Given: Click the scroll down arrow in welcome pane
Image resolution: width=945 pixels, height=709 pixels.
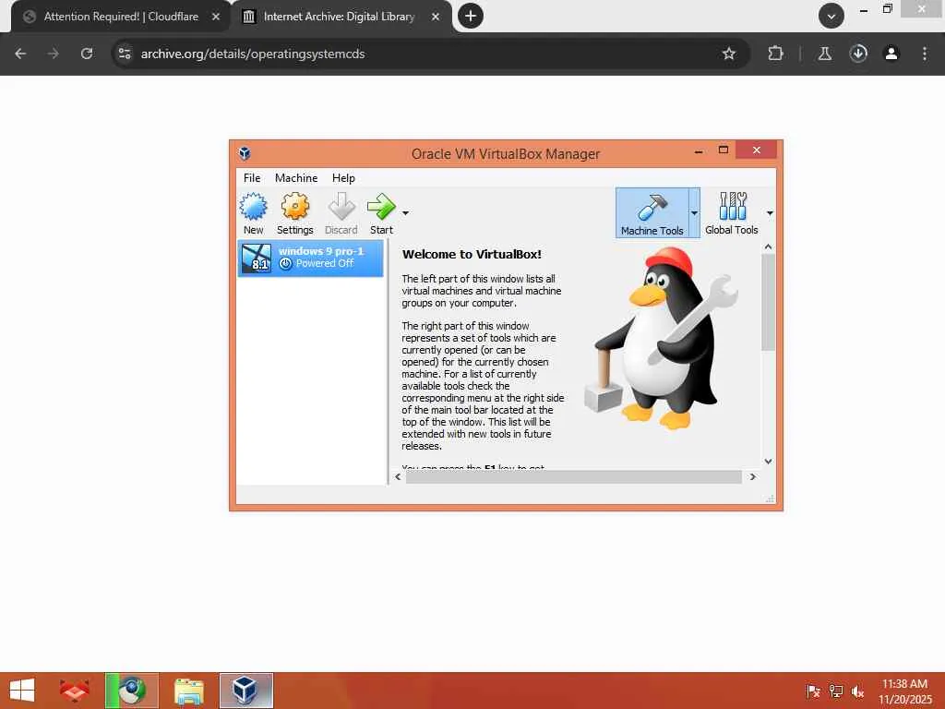Looking at the screenshot, I should (x=768, y=462).
